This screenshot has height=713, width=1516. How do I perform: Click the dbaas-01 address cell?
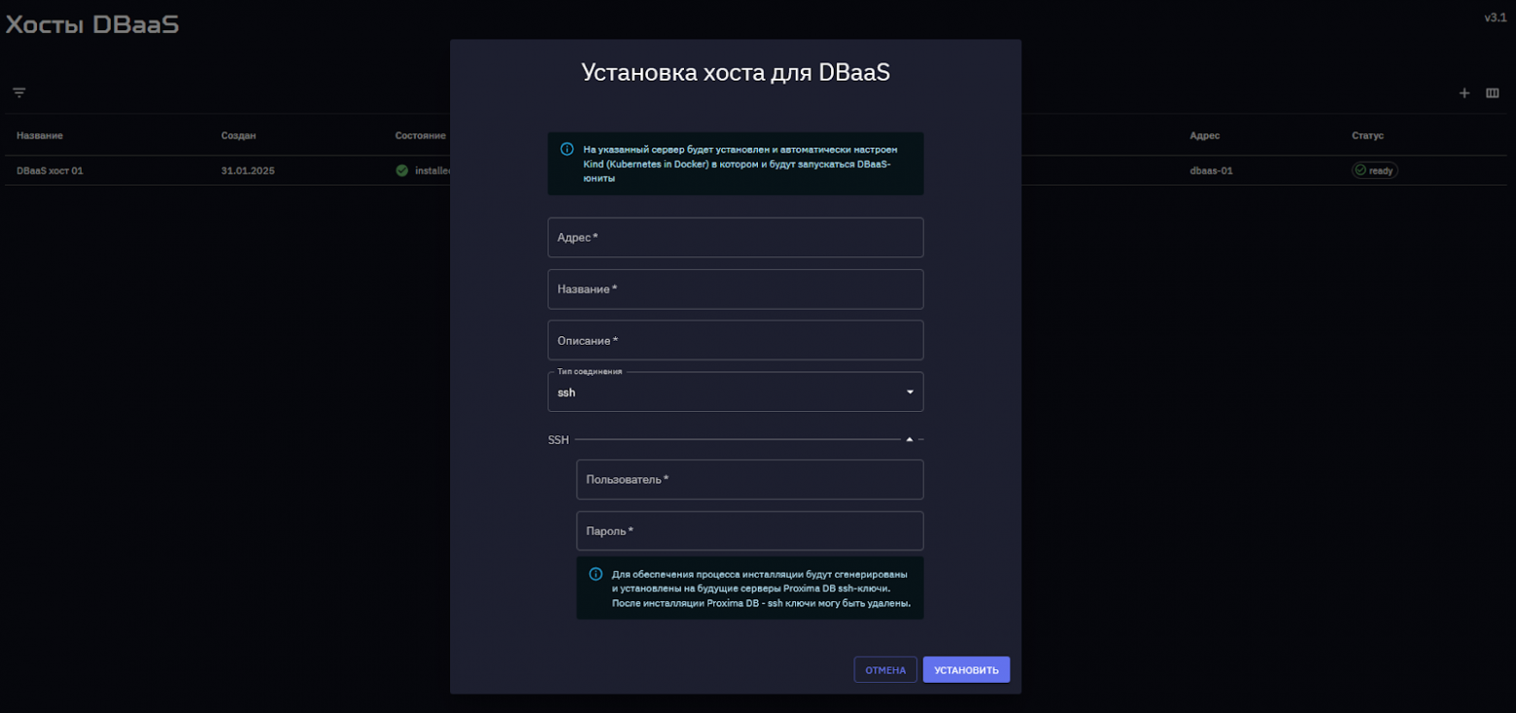(1212, 171)
